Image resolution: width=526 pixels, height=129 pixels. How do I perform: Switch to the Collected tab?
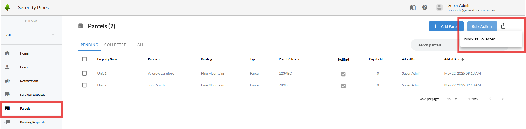click(115, 45)
